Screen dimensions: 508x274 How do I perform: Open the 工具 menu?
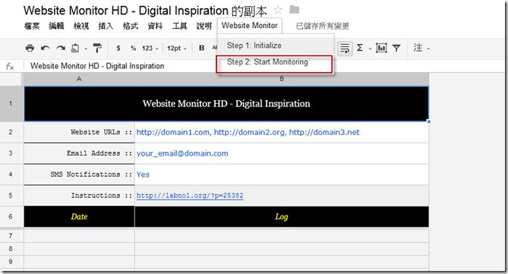(179, 26)
